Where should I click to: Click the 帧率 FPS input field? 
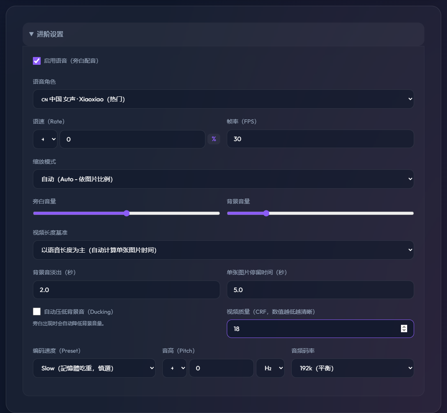[x=320, y=139]
